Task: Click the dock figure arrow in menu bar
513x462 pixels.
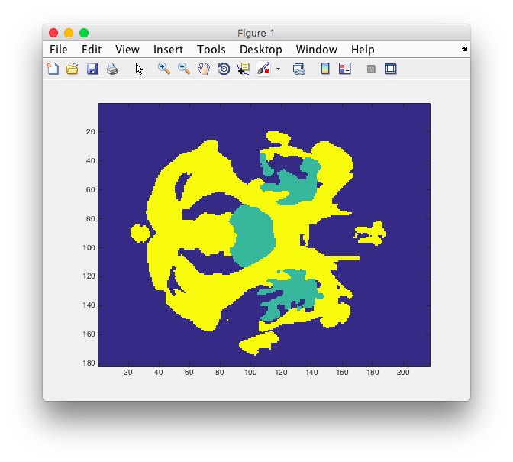Action: click(465, 49)
